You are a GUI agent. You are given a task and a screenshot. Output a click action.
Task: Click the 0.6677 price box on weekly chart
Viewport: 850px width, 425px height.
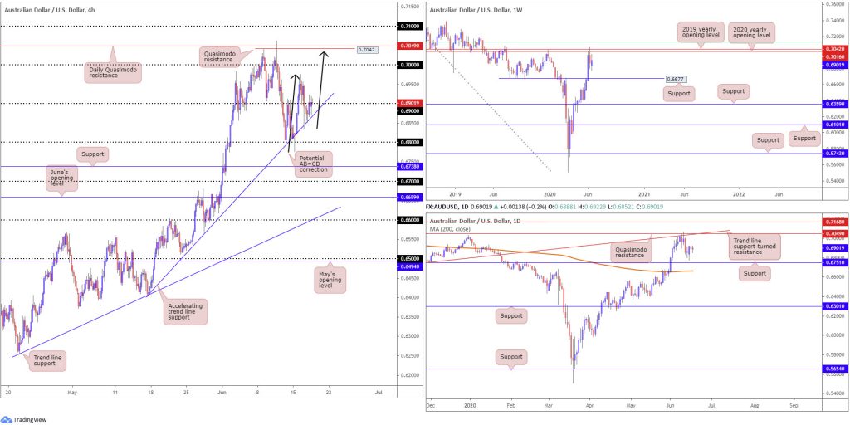pyautogui.click(x=676, y=79)
